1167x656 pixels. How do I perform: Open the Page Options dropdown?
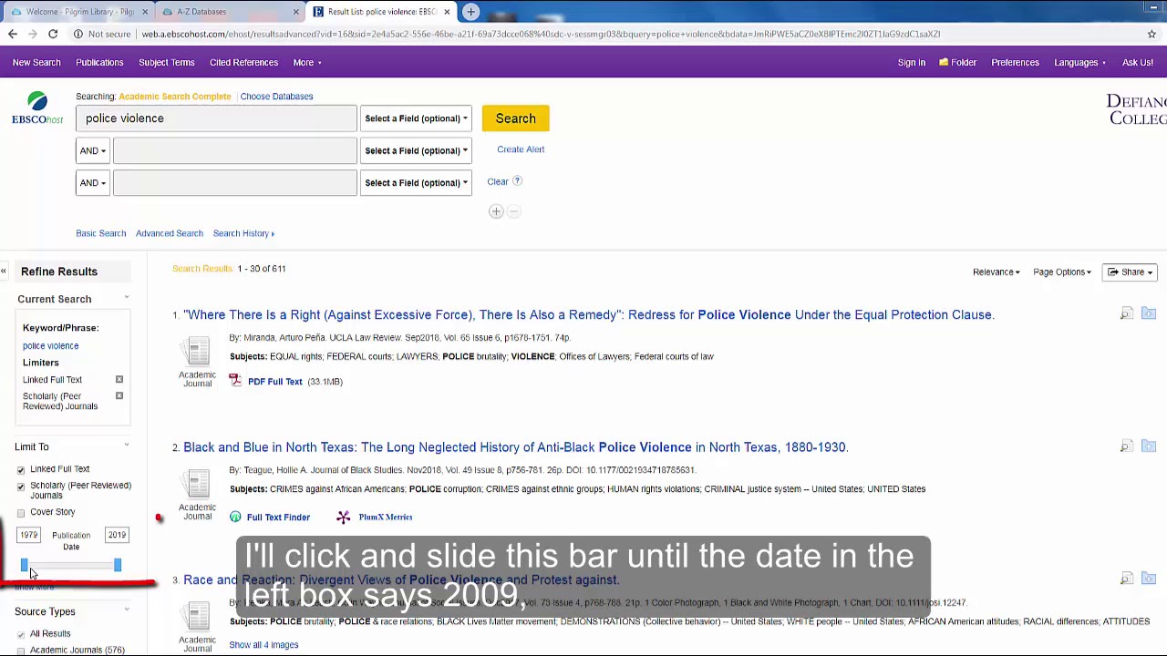(x=1061, y=272)
